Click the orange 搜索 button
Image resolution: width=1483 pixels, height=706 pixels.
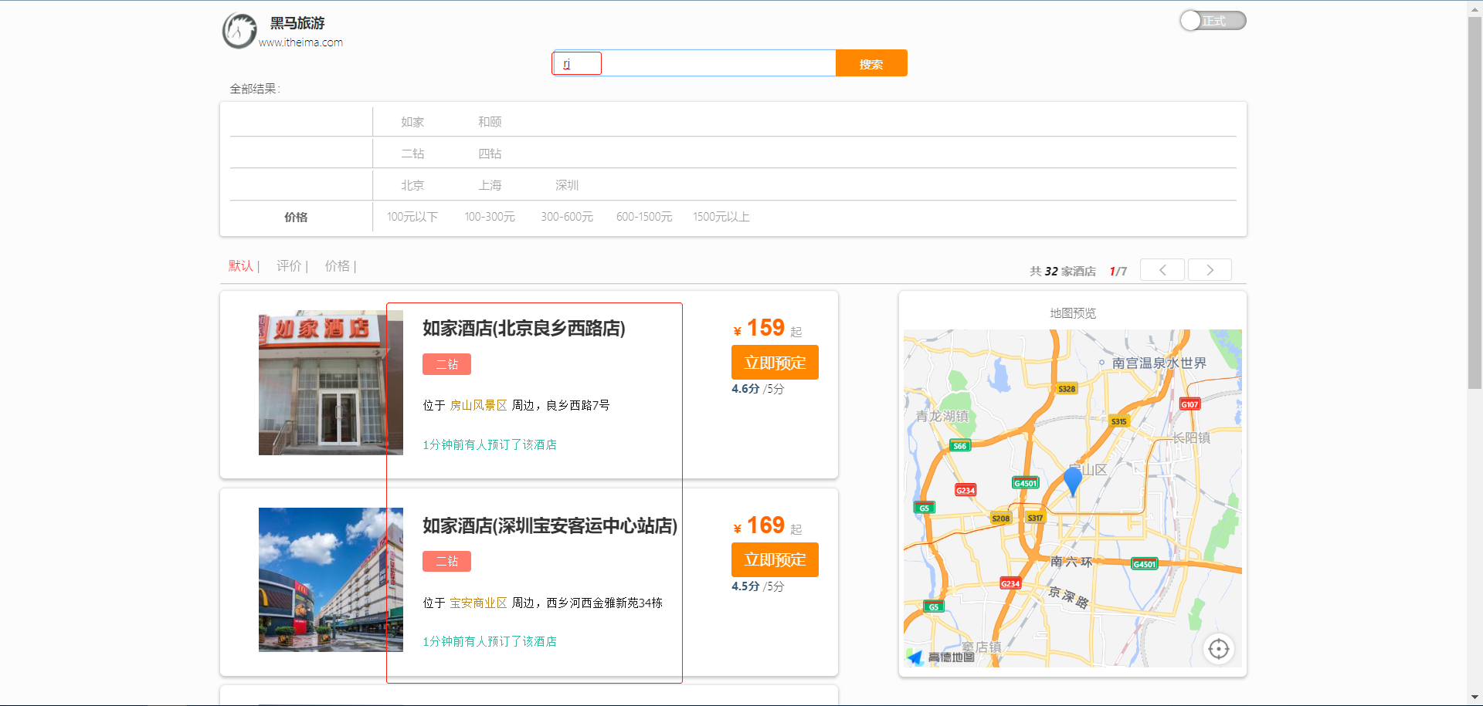pyautogui.click(x=871, y=63)
